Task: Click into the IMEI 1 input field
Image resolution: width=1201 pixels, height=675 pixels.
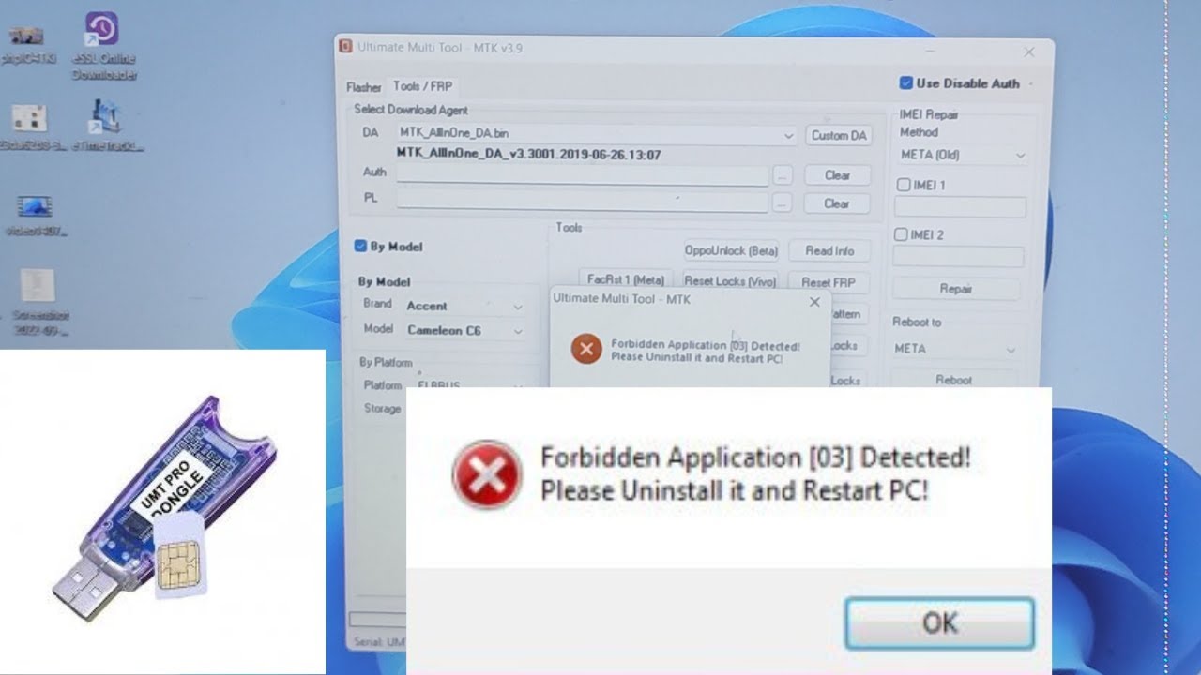Action: [x=960, y=207]
